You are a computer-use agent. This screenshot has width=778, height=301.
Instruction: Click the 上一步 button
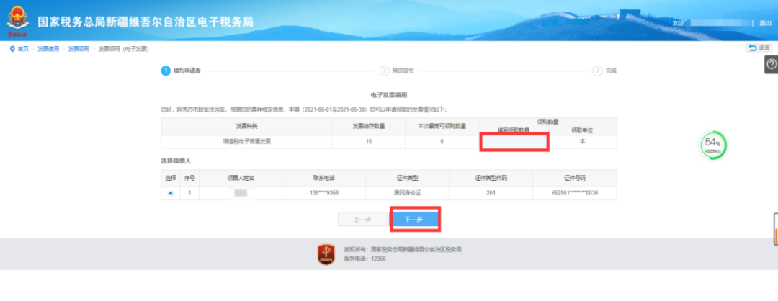[362, 220]
